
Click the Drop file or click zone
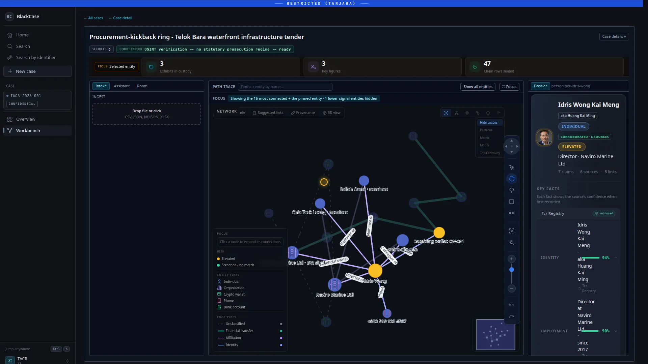click(x=146, y=114)
